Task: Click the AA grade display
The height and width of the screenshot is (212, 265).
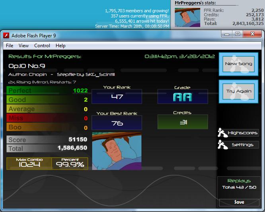Action: [x=183, y=97]
